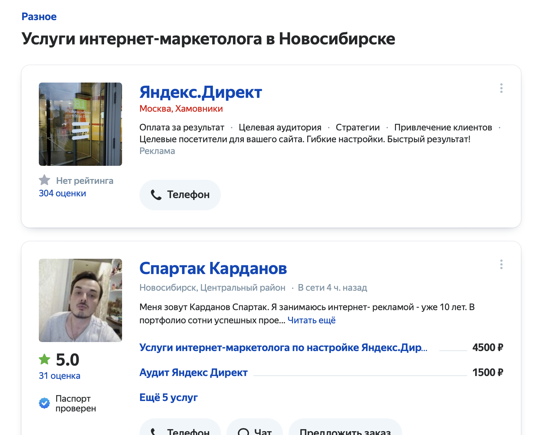Click Спартак Карданов profile photo
Screen dimensions: 559x435
pyautogui.click(x=80, y=300)
